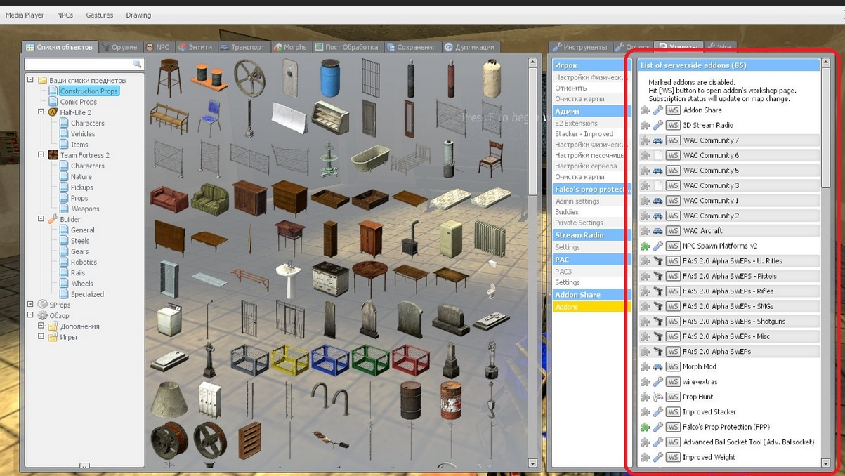Click the addon list scrollbar down arrow
This screenshot has width=845, height=476.
825,463
